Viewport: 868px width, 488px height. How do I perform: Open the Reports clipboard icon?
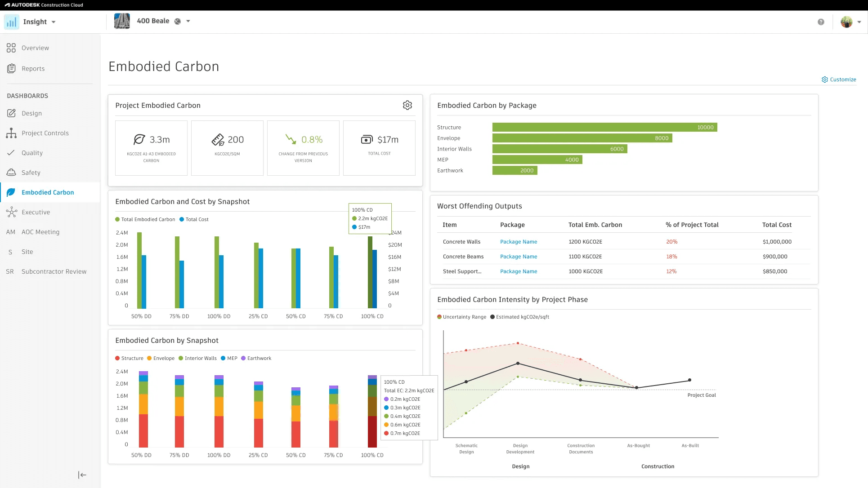click(x=11, y=68)
